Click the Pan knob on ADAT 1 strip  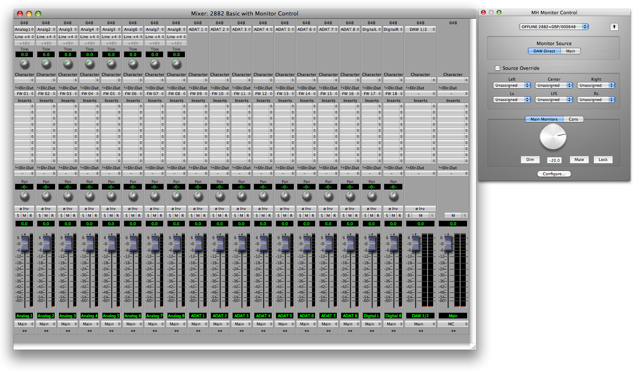pyautogui.click(x=198, y=196)
